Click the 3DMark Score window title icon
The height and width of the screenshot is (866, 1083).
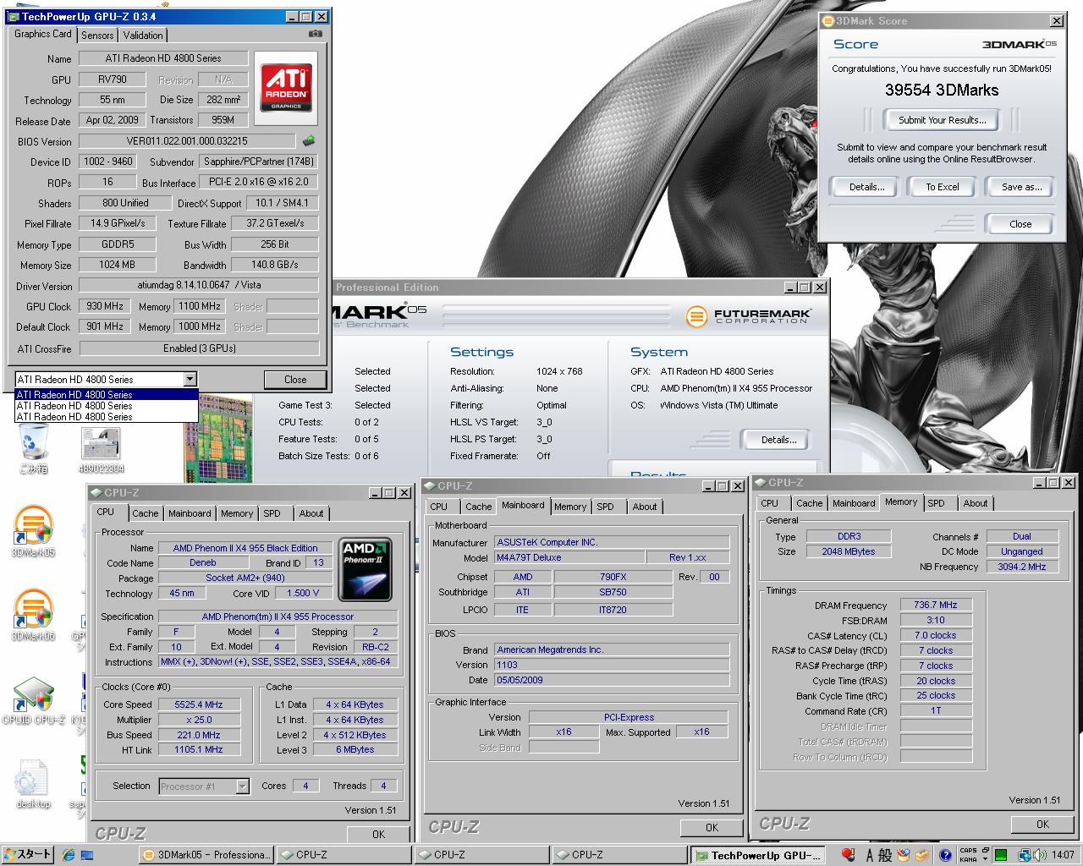coord(829,20)
